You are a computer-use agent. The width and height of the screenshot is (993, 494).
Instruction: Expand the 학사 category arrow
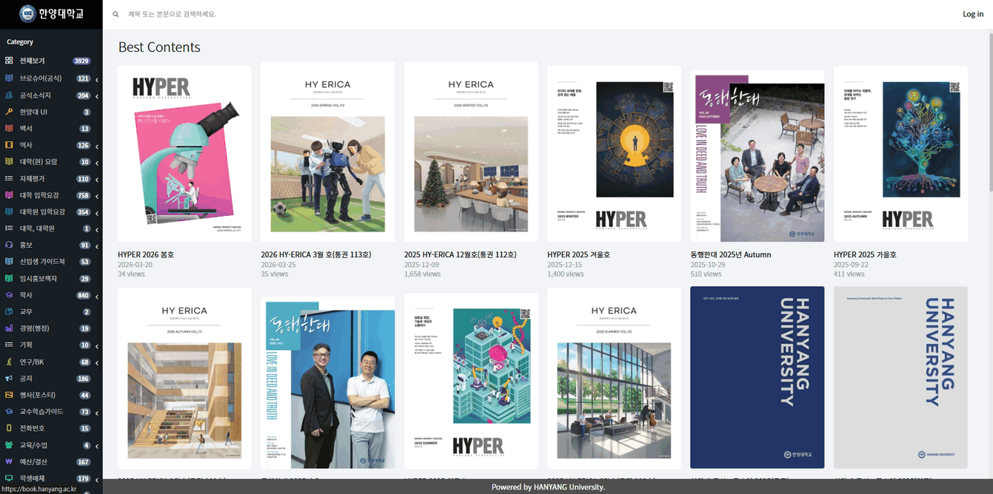(x=97, y=296)
